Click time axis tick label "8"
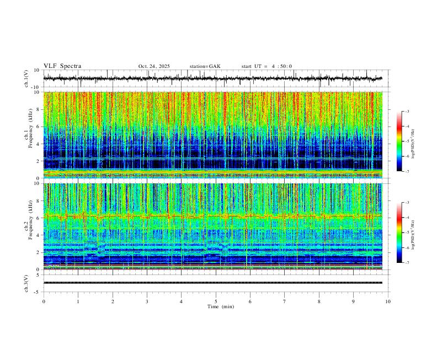Screen dimensions: 437x338 (319, 302)
